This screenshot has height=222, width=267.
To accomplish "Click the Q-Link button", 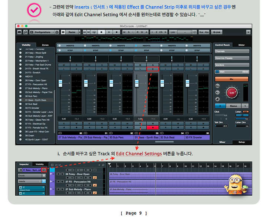I will pos(217,32).
